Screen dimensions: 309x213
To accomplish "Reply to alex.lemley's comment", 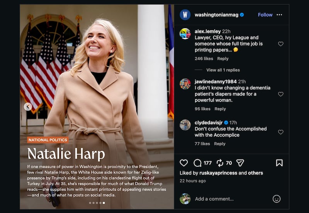I will click(x=223, y=59).
